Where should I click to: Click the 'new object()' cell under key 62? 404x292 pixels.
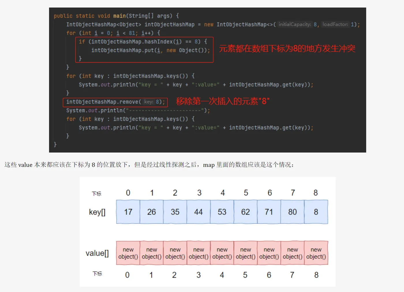(246, 253)
